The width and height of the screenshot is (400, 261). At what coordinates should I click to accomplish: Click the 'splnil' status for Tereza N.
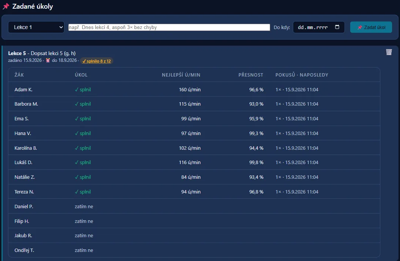83,192
